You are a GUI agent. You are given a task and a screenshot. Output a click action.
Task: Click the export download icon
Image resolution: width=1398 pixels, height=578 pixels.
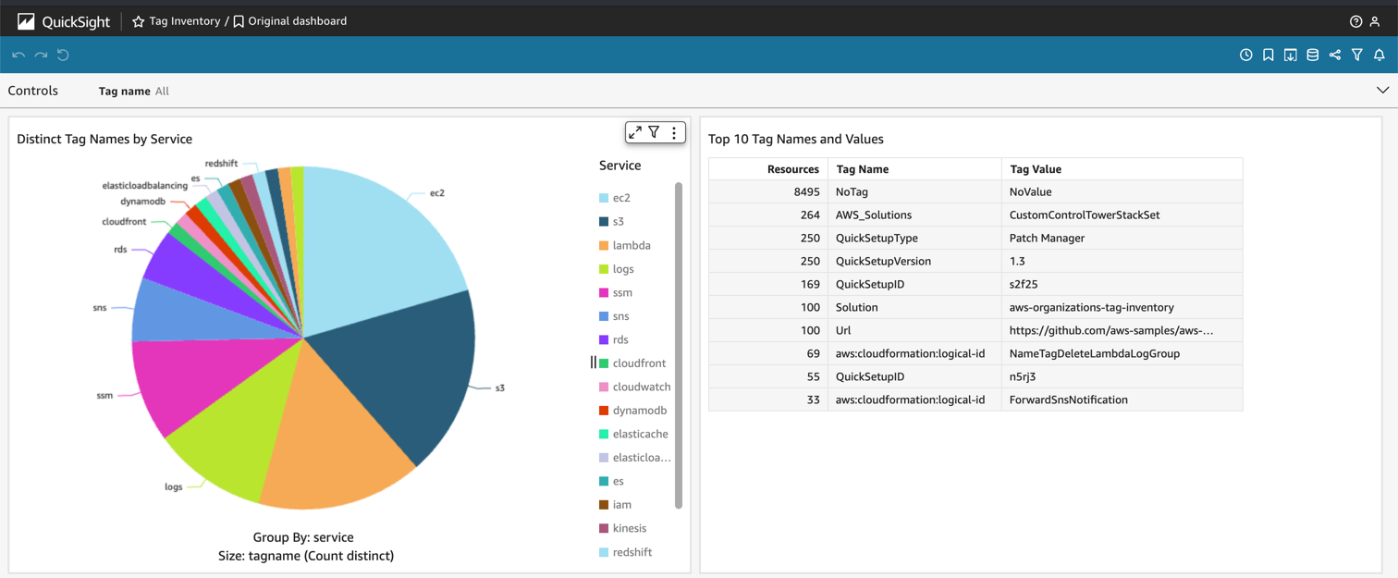coord(1291,55)
